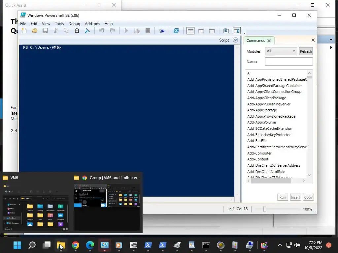Screen dimensions: 338x253
Task: Select Add-Computer in command list
Action: [x=259, y=153]
